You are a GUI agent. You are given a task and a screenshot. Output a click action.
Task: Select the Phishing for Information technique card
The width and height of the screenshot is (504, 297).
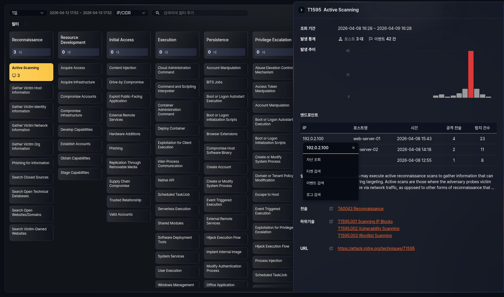(x=31, y=163)
